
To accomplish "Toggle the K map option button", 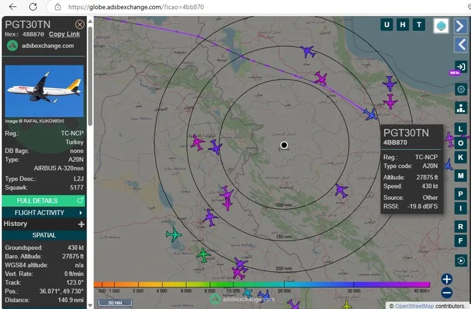I will coord(460,157).
